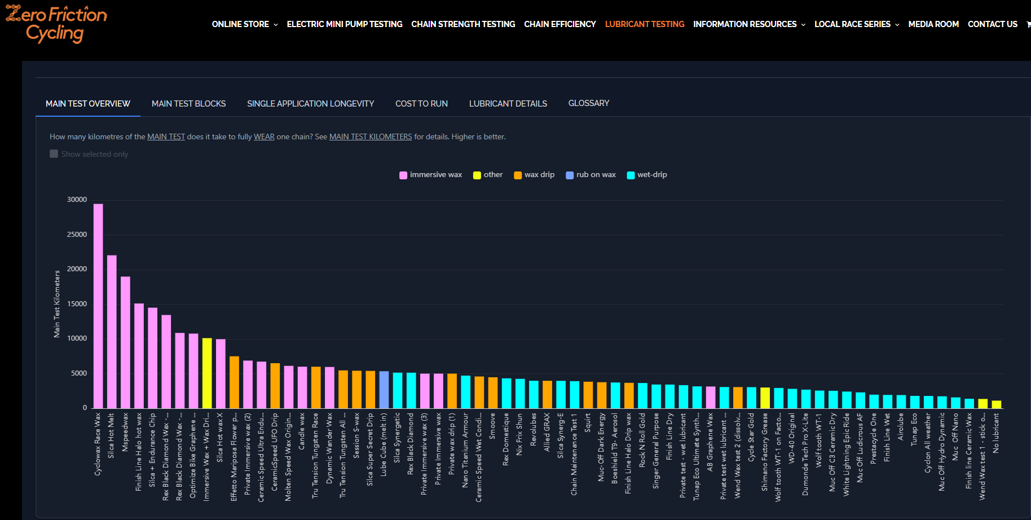The image size is (1031, 520).
Task: Click the Cyclon All weather bar
Action: [928, 402]
